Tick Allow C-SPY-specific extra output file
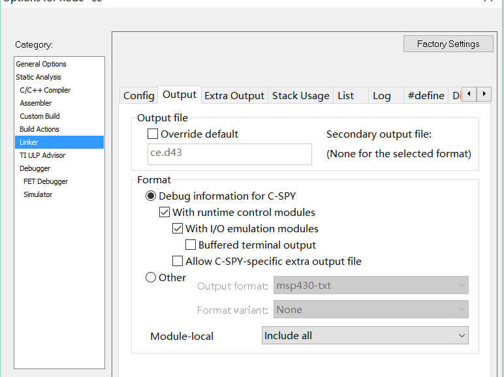 coord(178,262)
